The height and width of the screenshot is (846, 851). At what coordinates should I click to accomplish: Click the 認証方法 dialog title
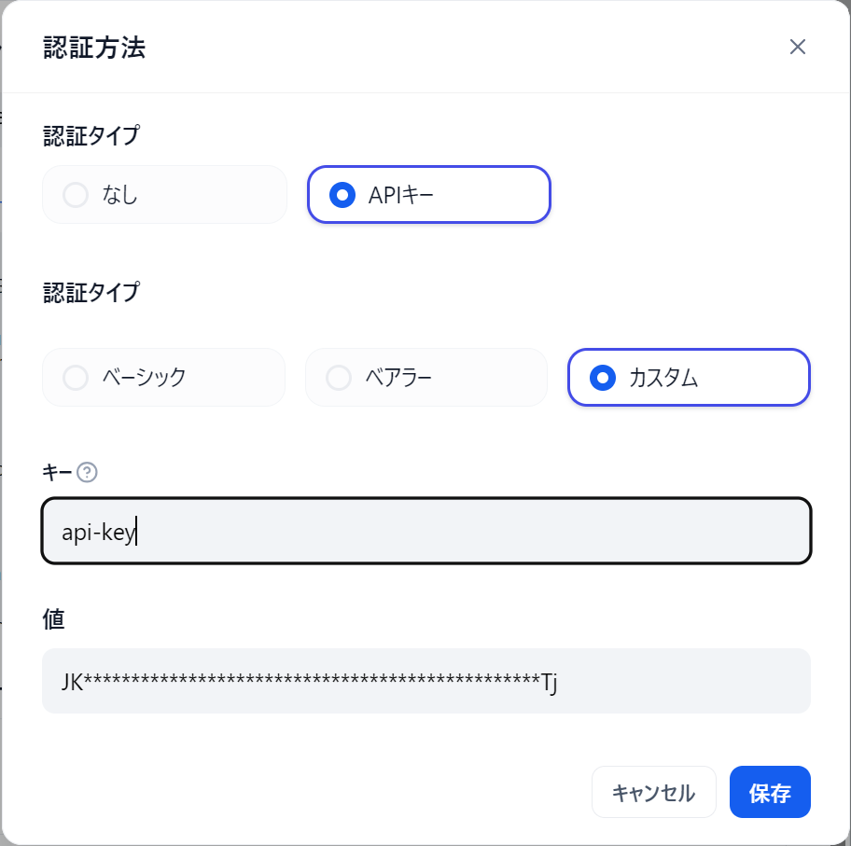[94, 48]
